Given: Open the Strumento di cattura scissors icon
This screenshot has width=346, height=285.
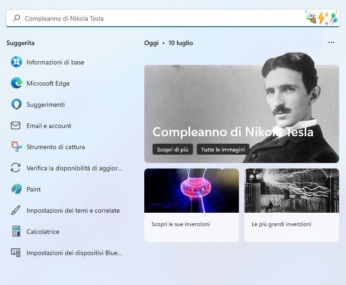Looking at the screenshot, I should coord(17,146).
